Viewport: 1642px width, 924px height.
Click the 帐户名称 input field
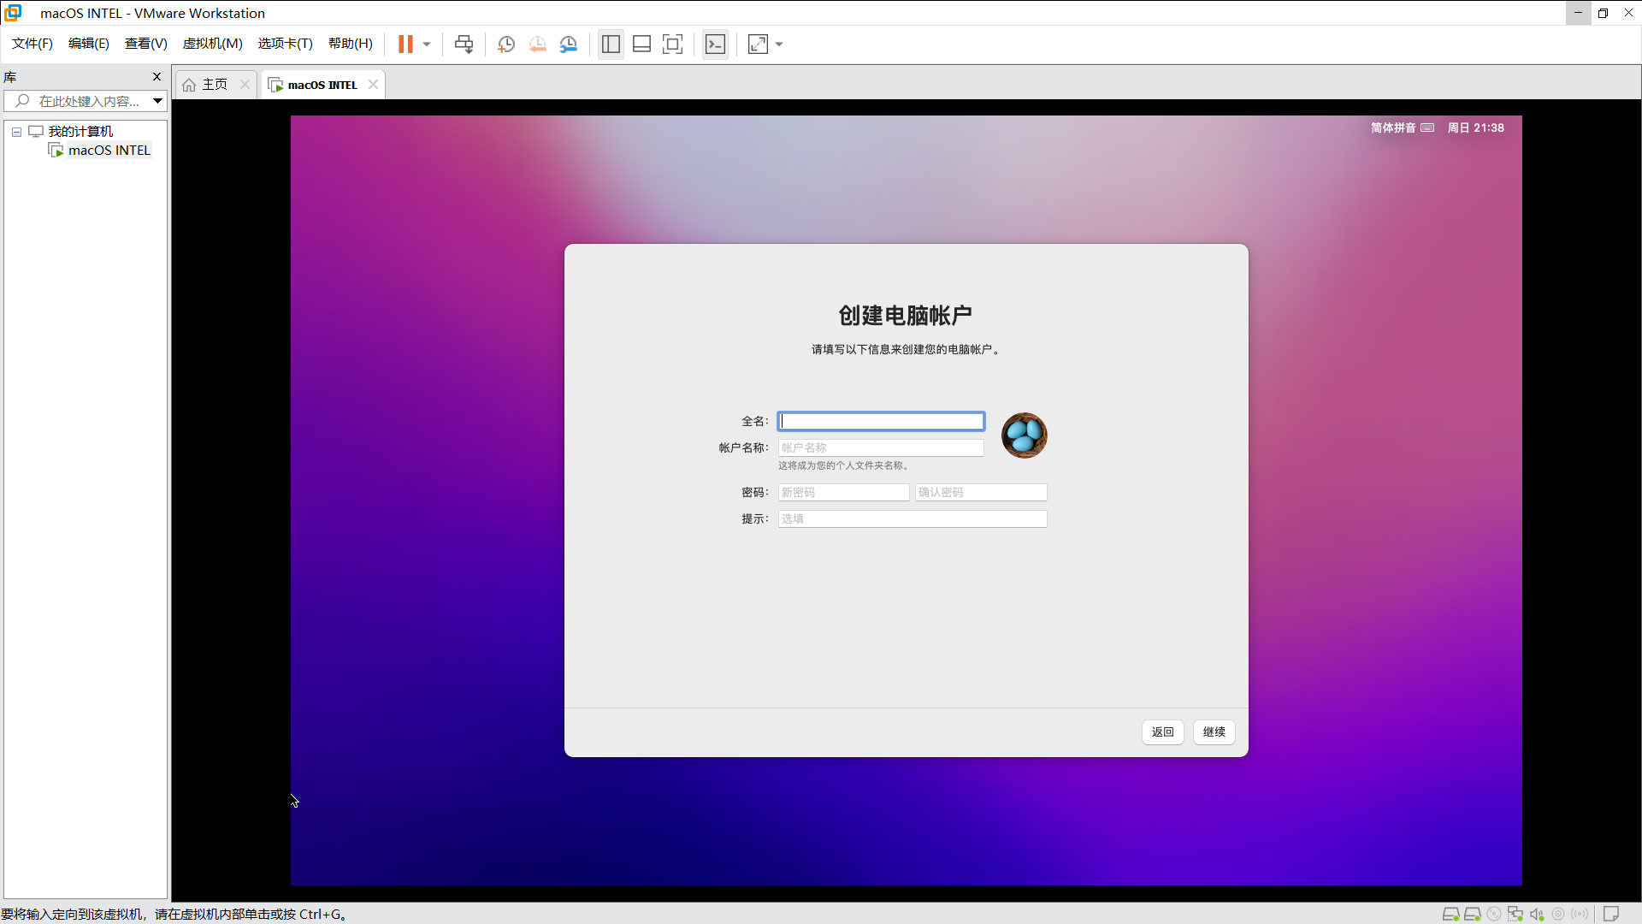[x=880, y=447]
